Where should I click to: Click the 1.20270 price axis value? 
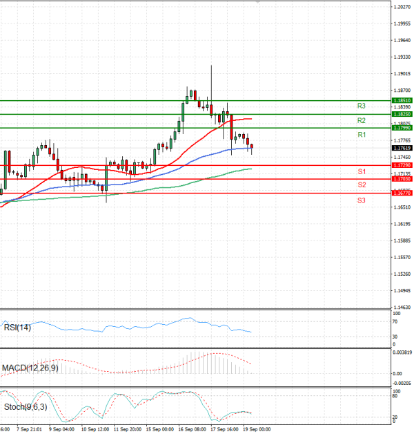[x=402, y=7]
